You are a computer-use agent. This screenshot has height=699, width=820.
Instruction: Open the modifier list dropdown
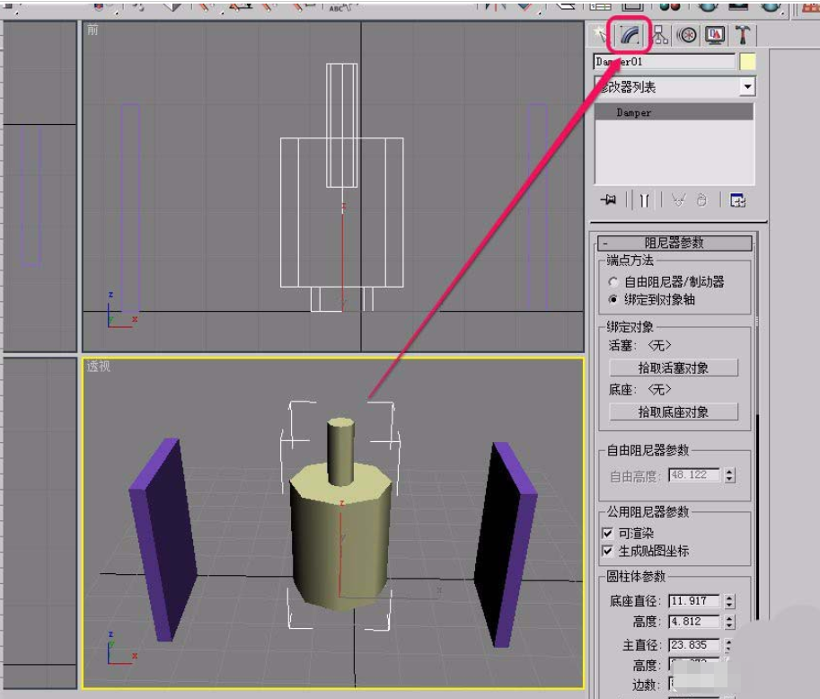point(746,87)
